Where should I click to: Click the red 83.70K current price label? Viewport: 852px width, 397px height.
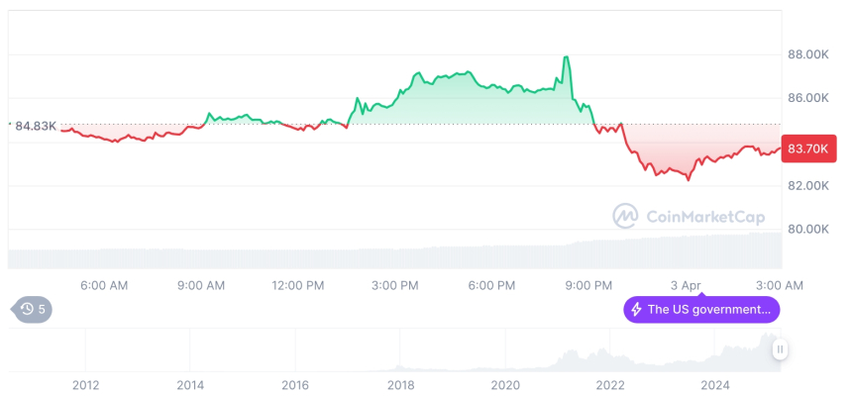pyautogui.click(x=808, y=149)
